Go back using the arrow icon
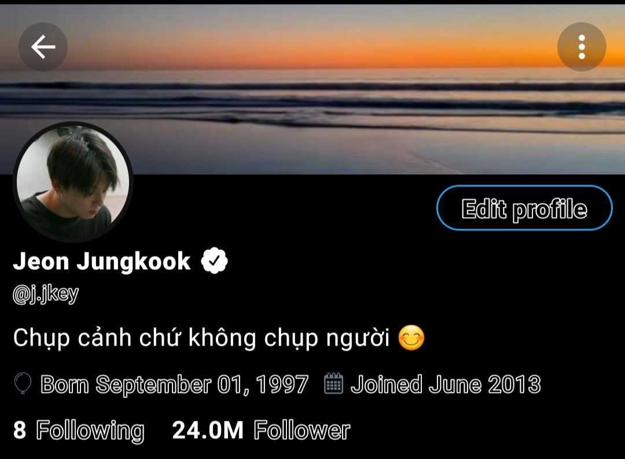The height and width of the screenshot is (459, 625). click(43, 47)
